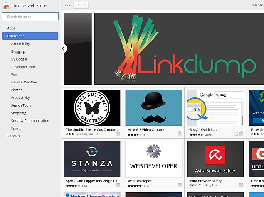Click puzzle icon on MakeGIF Video Capture card

180,134
